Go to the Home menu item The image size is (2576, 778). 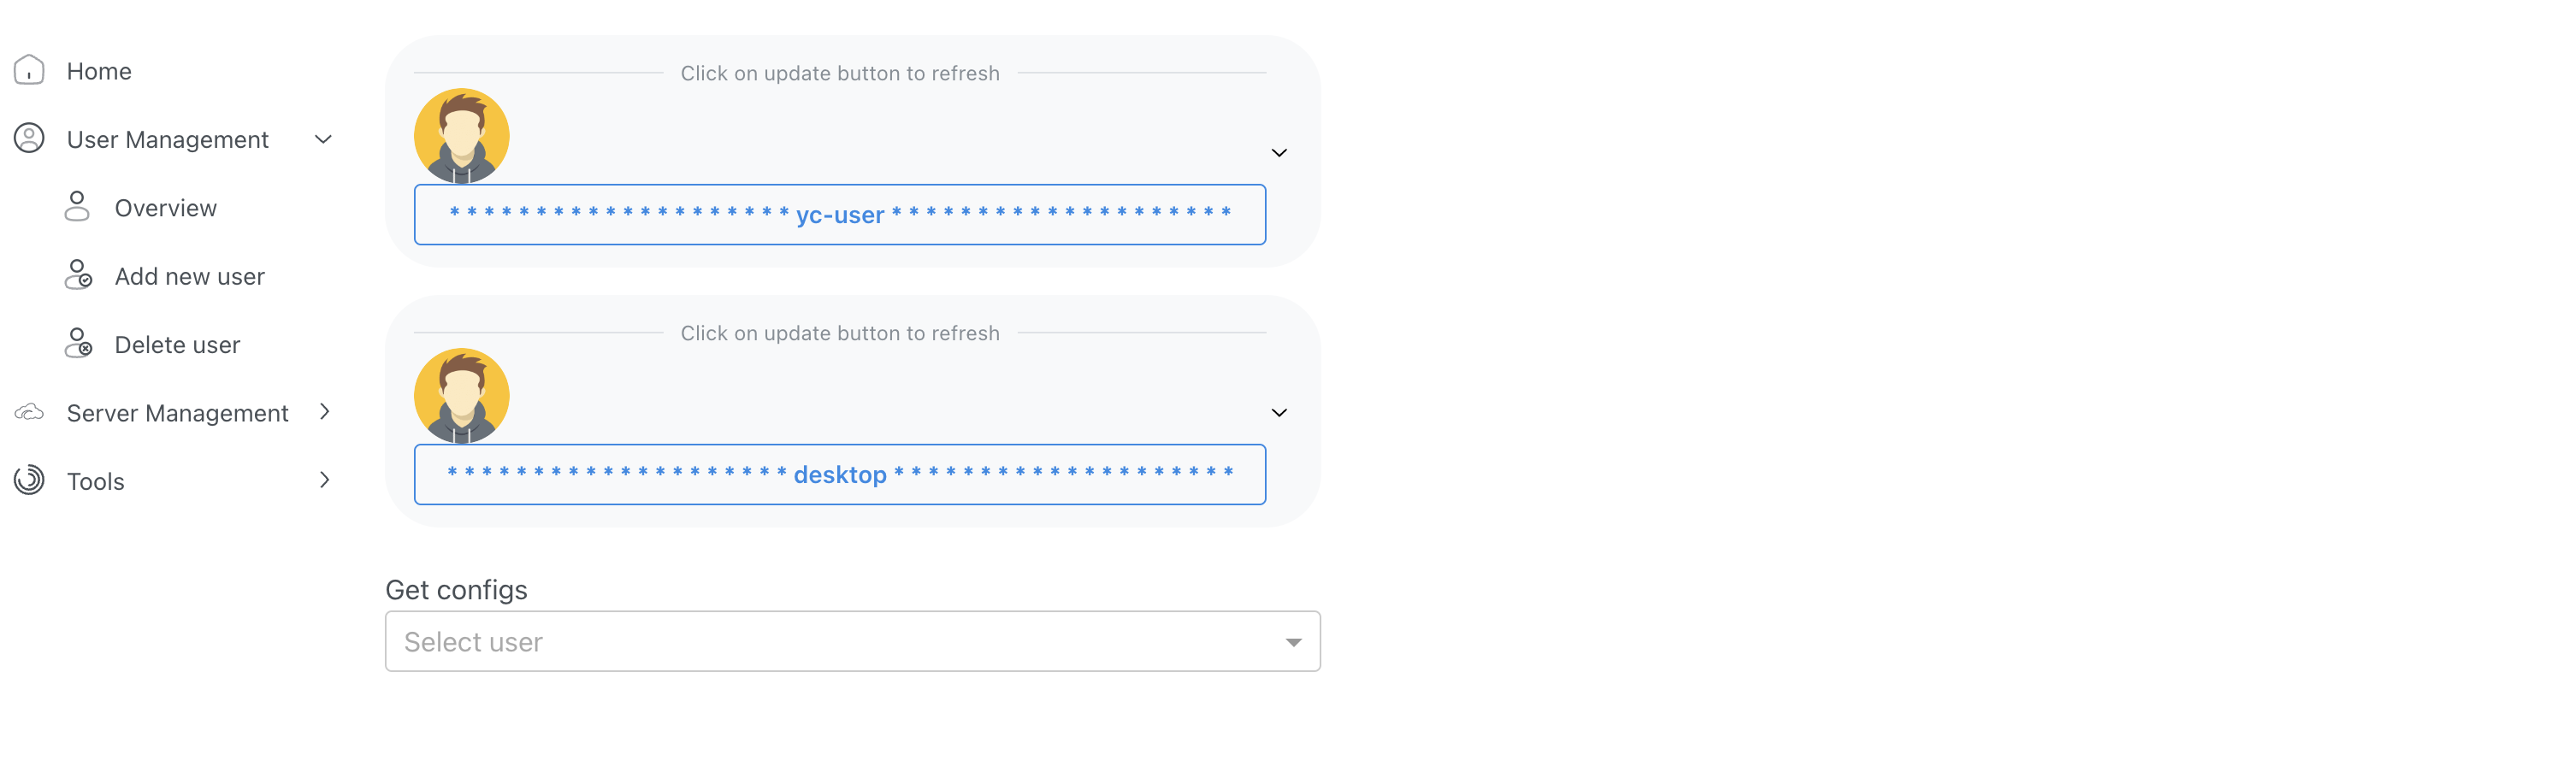pos(99,71)
